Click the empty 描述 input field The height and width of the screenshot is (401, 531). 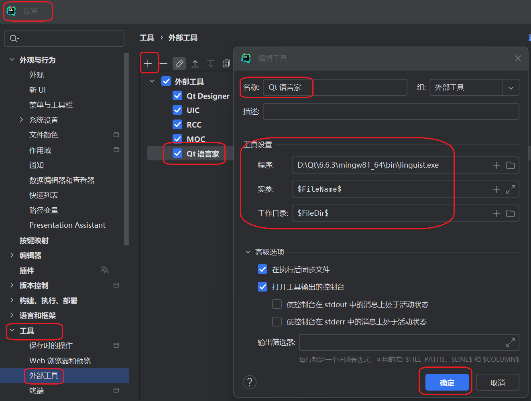[x=391, y=111]
